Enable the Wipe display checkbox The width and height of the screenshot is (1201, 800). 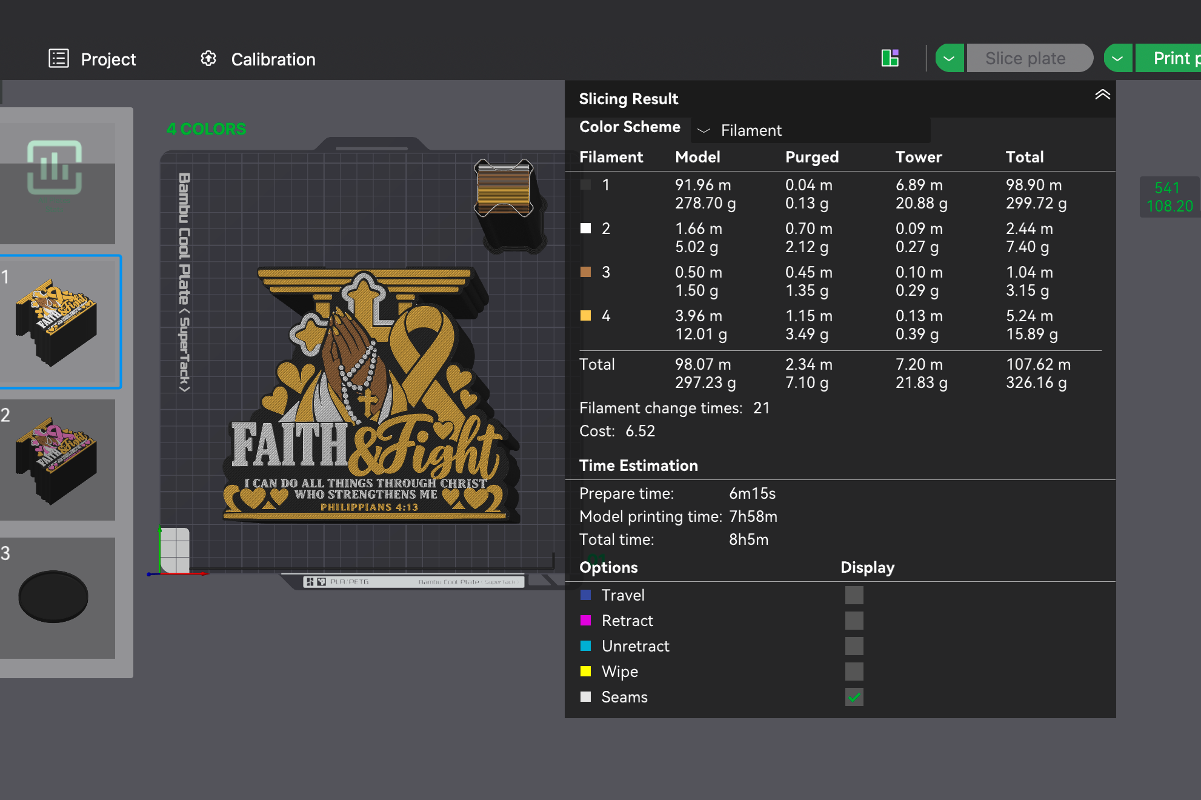pyautogui.click(x=854, y=672)
